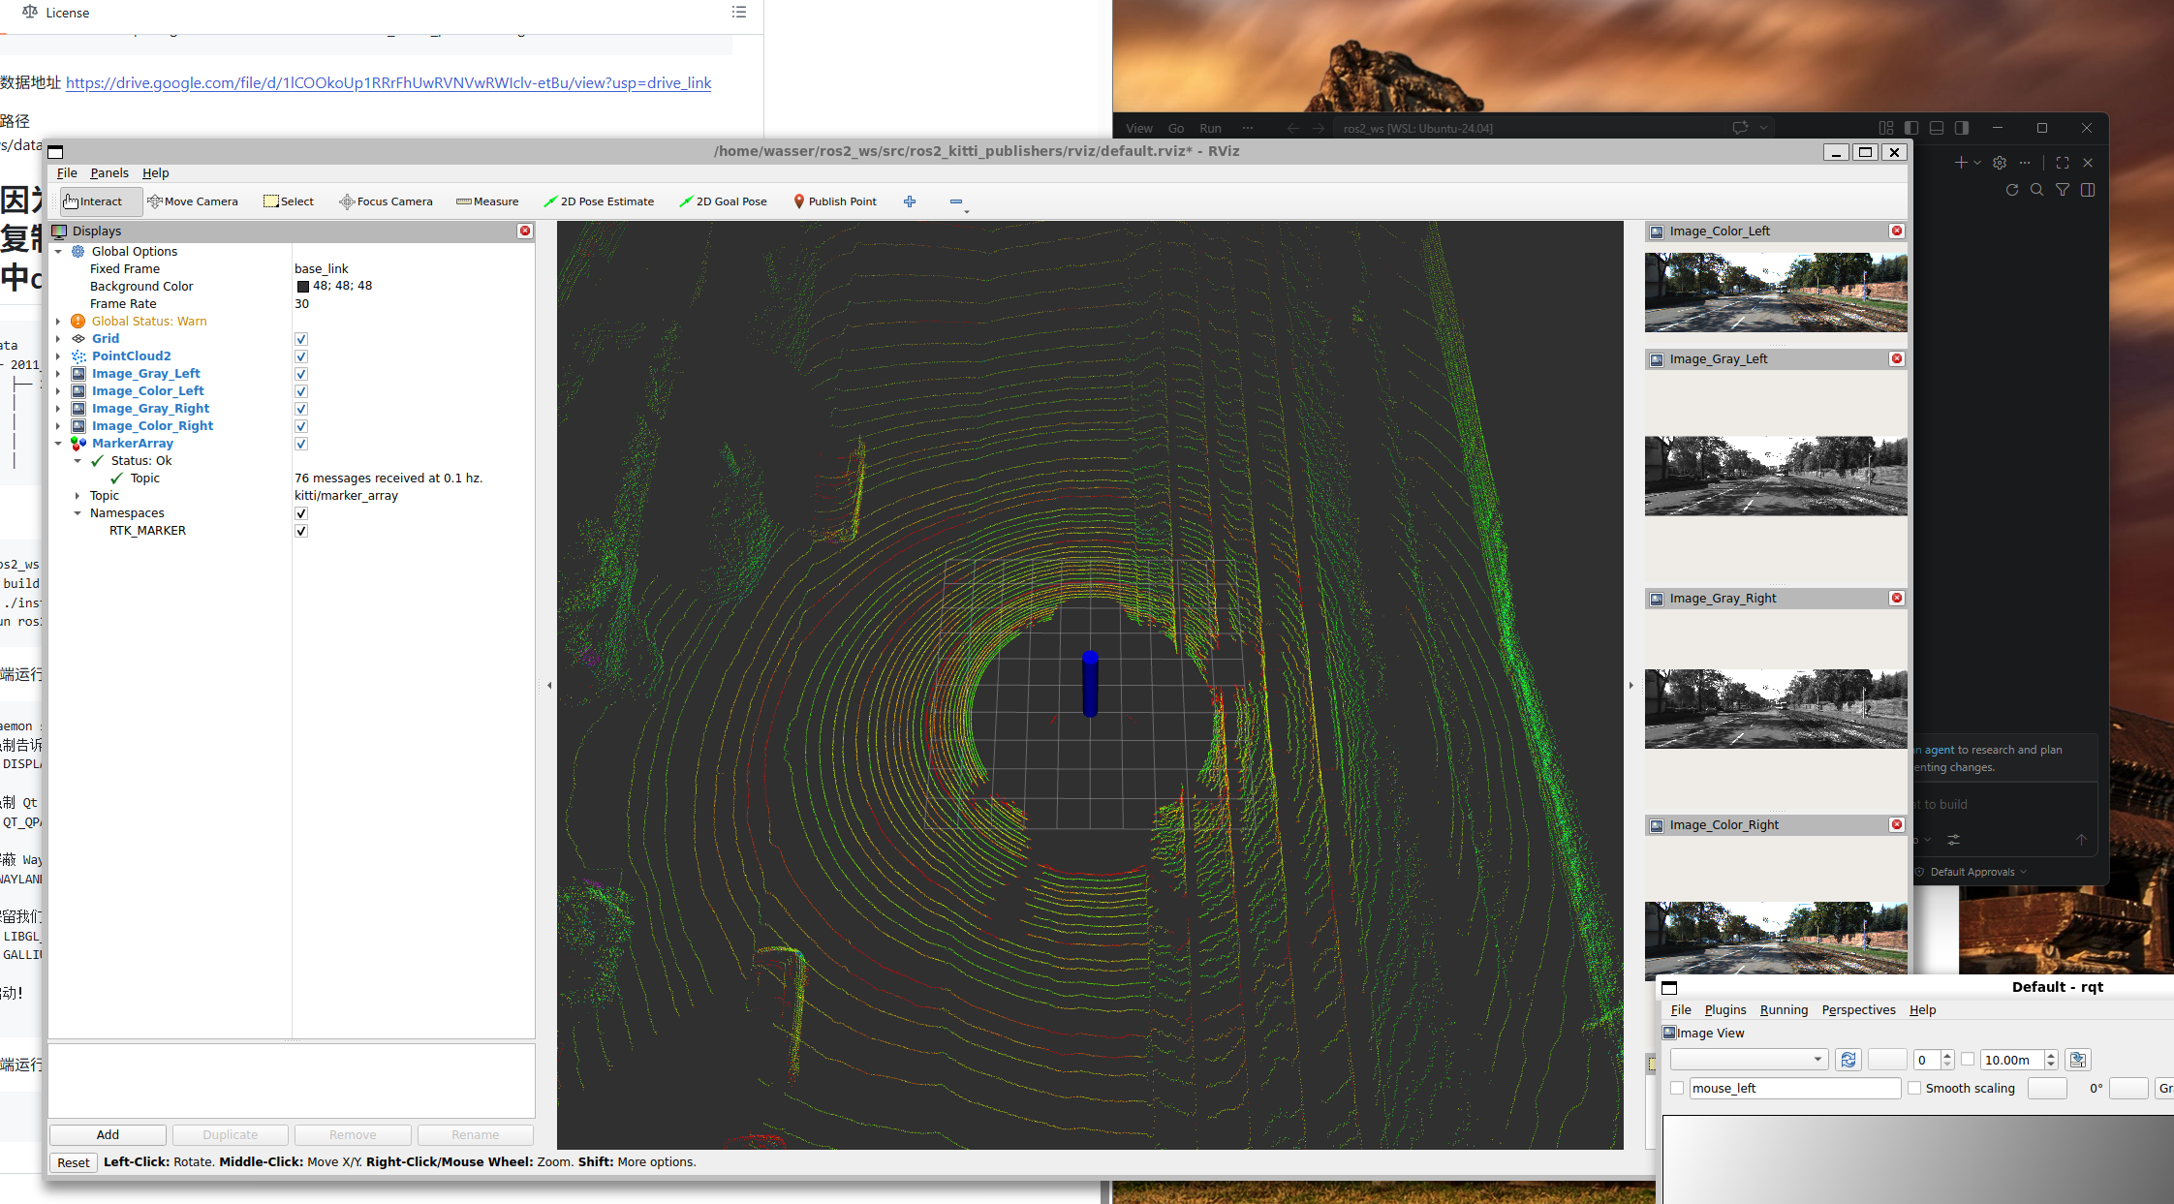Expand the PointCloud2 display node
Screen dimensions: 2174x1204
point(58,356)
